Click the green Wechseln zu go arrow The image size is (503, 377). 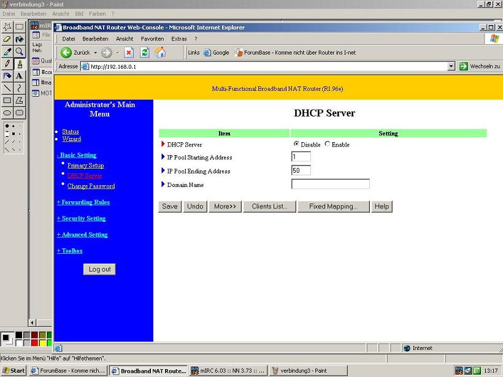464,66
